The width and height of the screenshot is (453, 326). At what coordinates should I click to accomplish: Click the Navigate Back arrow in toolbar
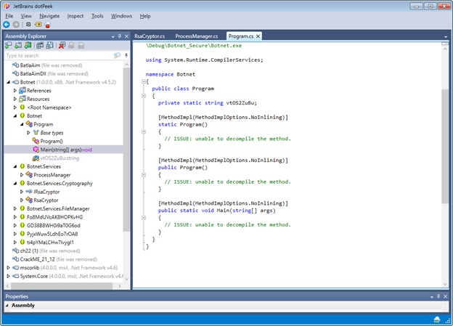[7, 25]
